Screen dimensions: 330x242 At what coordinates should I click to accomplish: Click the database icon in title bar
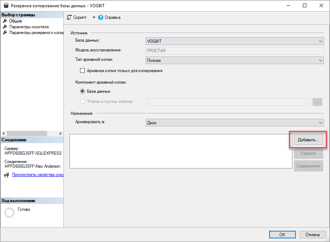coord(6,5)
